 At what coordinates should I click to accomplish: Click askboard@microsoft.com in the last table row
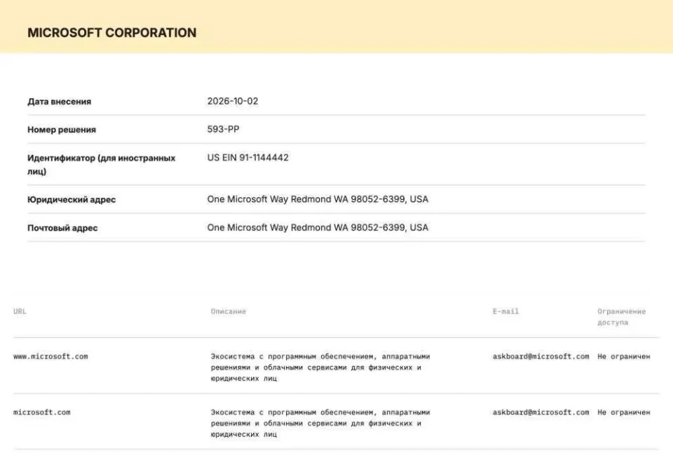pos(541,412)
